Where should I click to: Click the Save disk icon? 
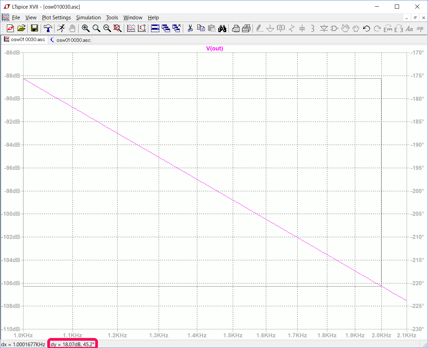coord(34,28)
